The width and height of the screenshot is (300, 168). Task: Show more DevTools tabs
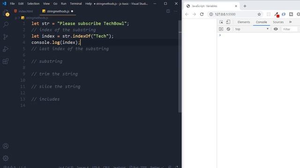click(x=290, y=22)
